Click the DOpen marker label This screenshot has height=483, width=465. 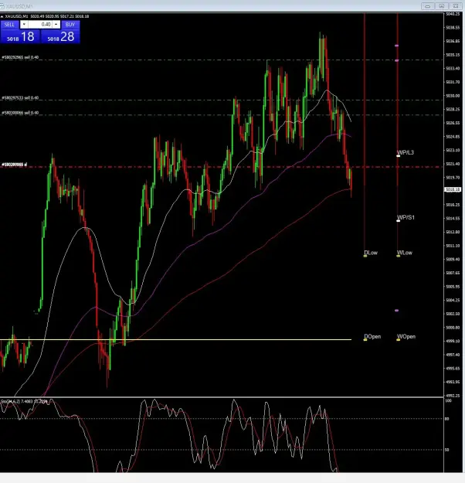(x=372, y=337)
